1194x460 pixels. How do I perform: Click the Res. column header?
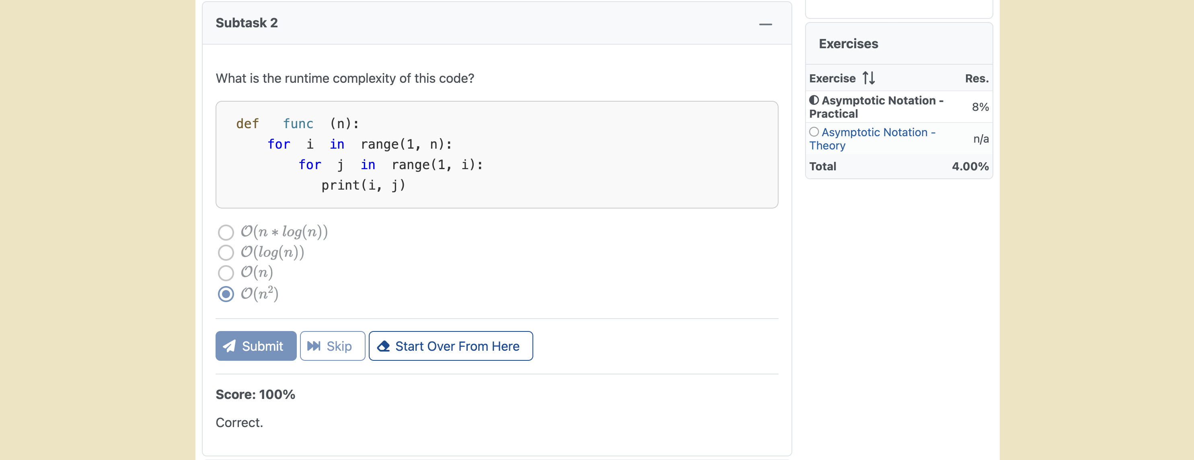coord(976,78)
